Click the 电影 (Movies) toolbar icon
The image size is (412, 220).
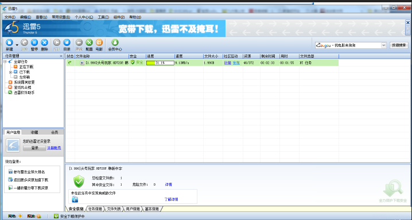click(x=99, y=43)
